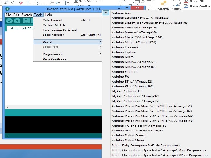Viewport: 211px width, 158px height.
Task: Select Arduino Leonardo board
Action: (x=125, y=47)
